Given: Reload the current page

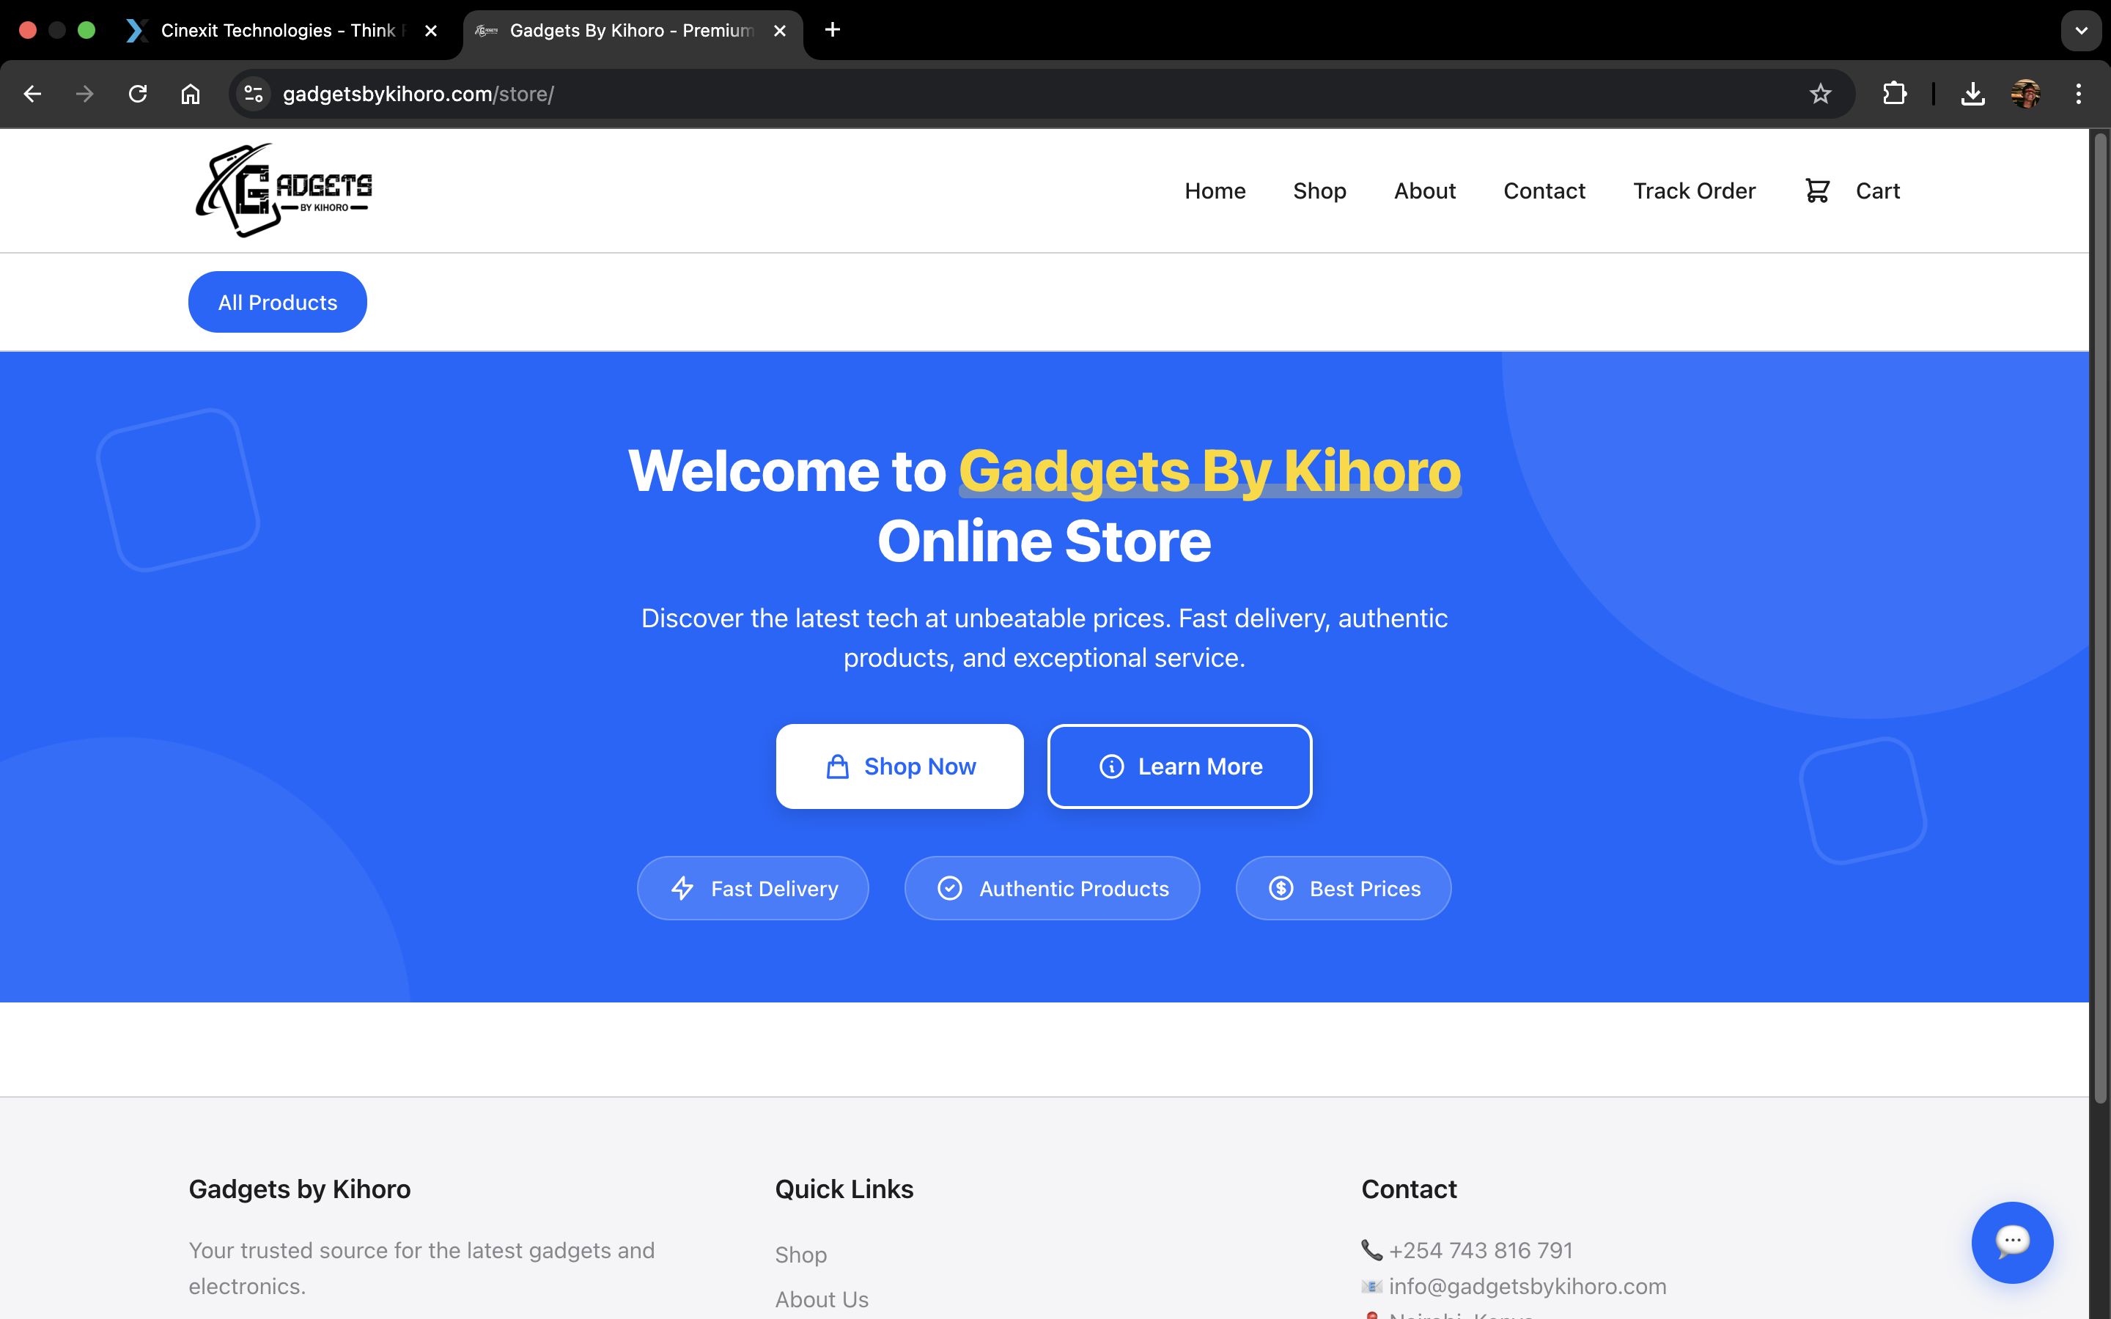Looking at the screenshot, I should [137, 93].
